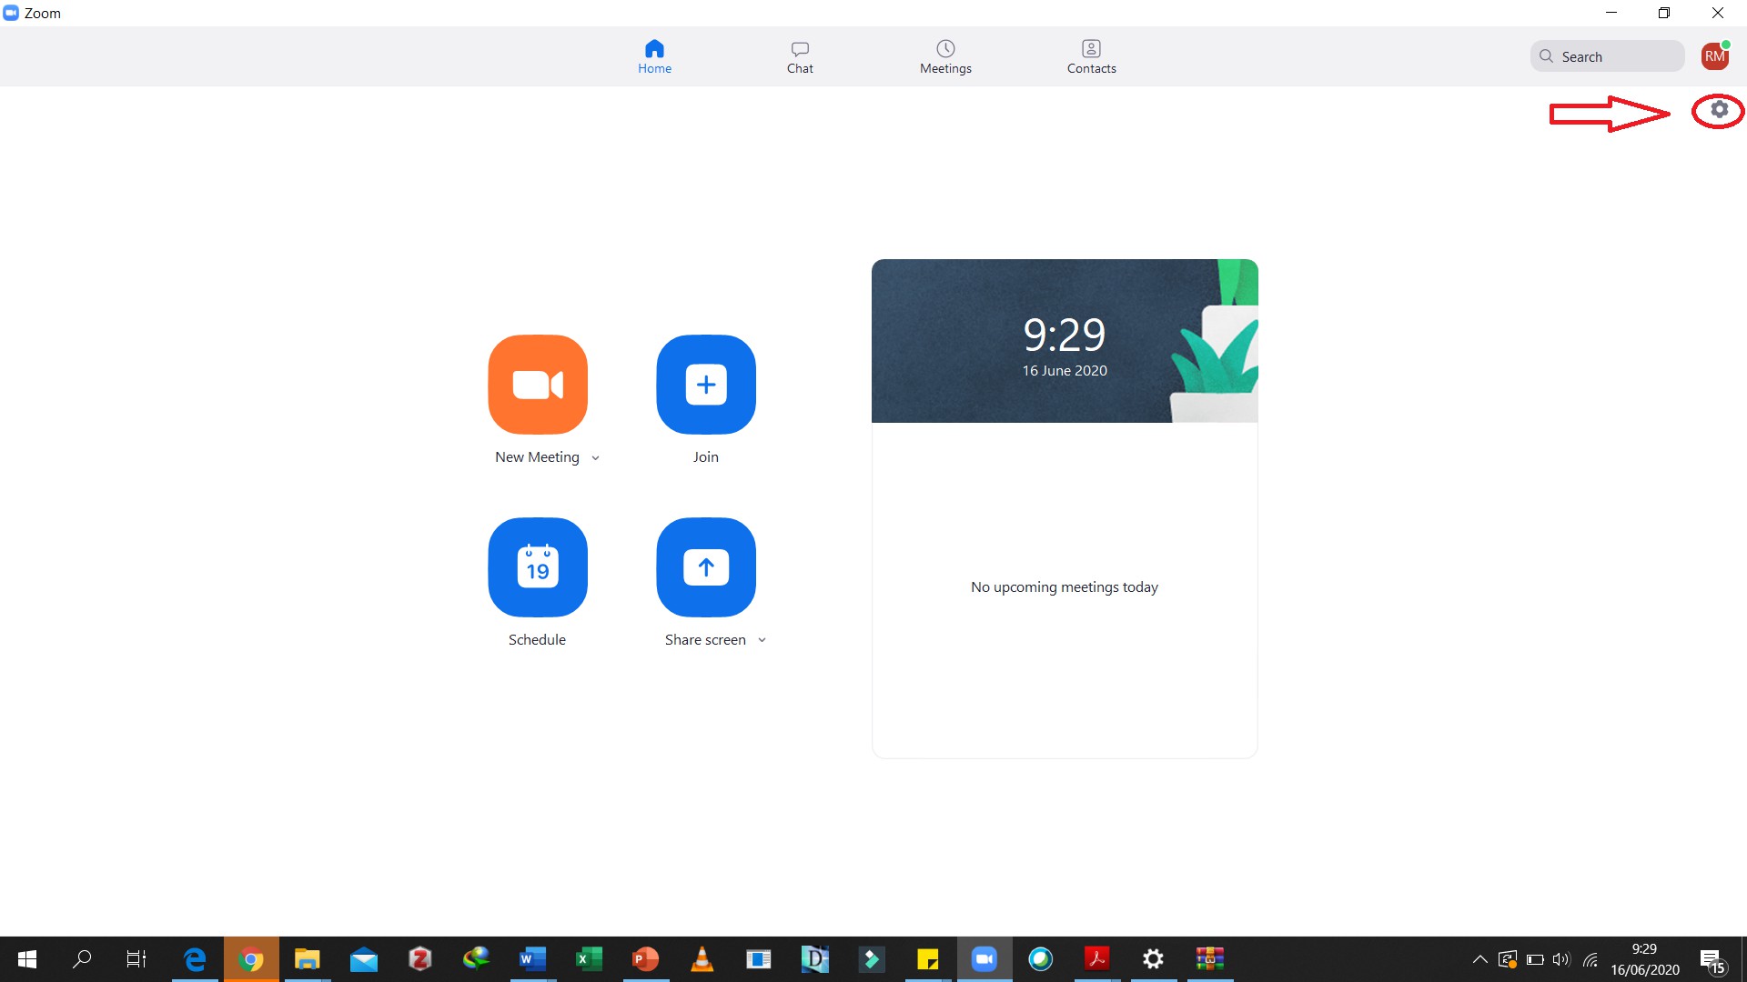Show hidden system tray icons
The image size is (1747, 982).
tap(1479, 958)
